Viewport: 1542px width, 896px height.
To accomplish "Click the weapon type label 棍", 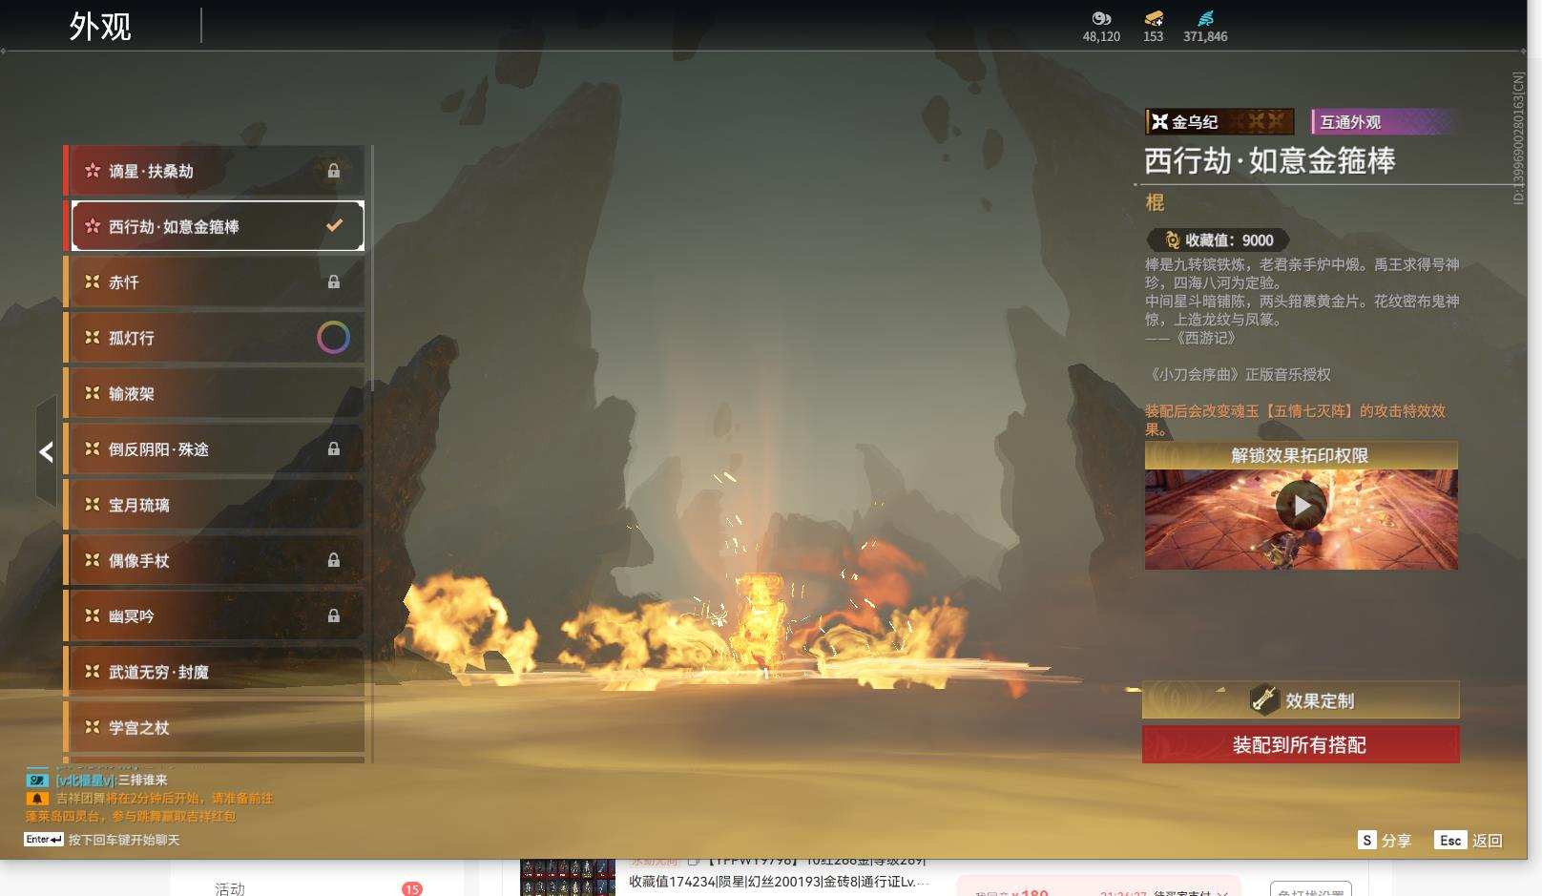I will pyautogui.click(x=1155, y=202).
